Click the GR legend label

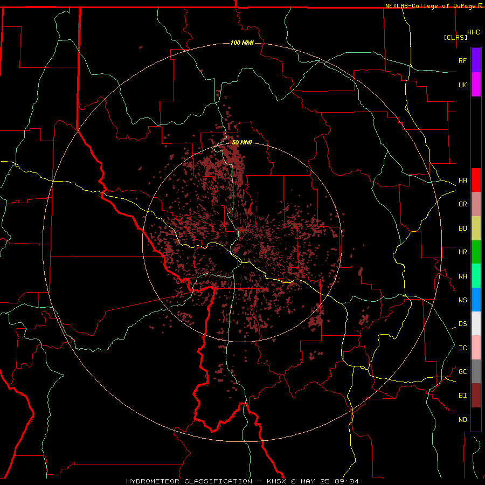point(463,204)
